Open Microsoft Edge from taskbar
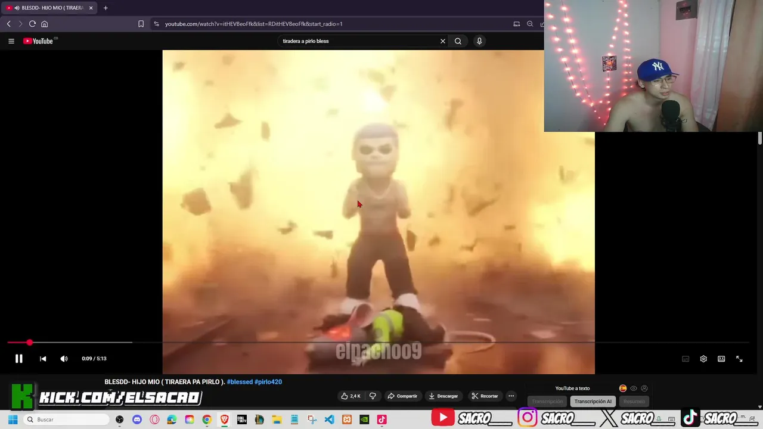The width and height of the screenshot is (763, 429). pyautogui.click(x=172, y=419)
